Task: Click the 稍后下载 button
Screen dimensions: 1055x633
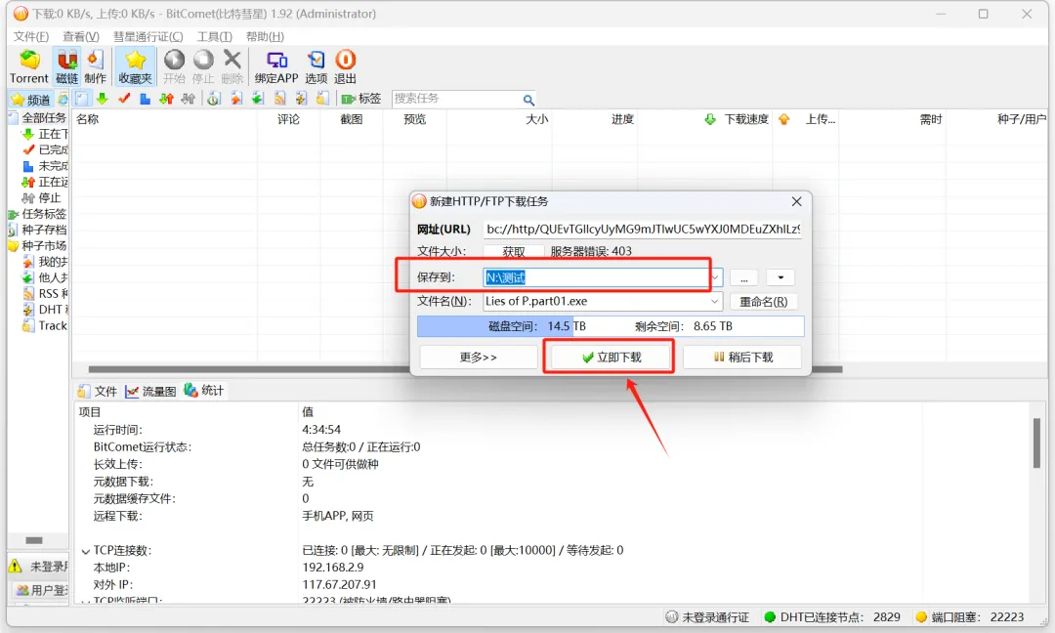Action: pos(742,358)
